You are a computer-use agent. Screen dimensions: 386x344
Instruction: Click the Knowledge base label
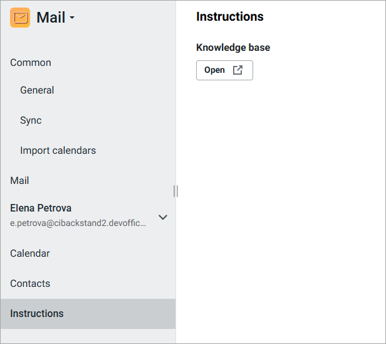[233, 48]
